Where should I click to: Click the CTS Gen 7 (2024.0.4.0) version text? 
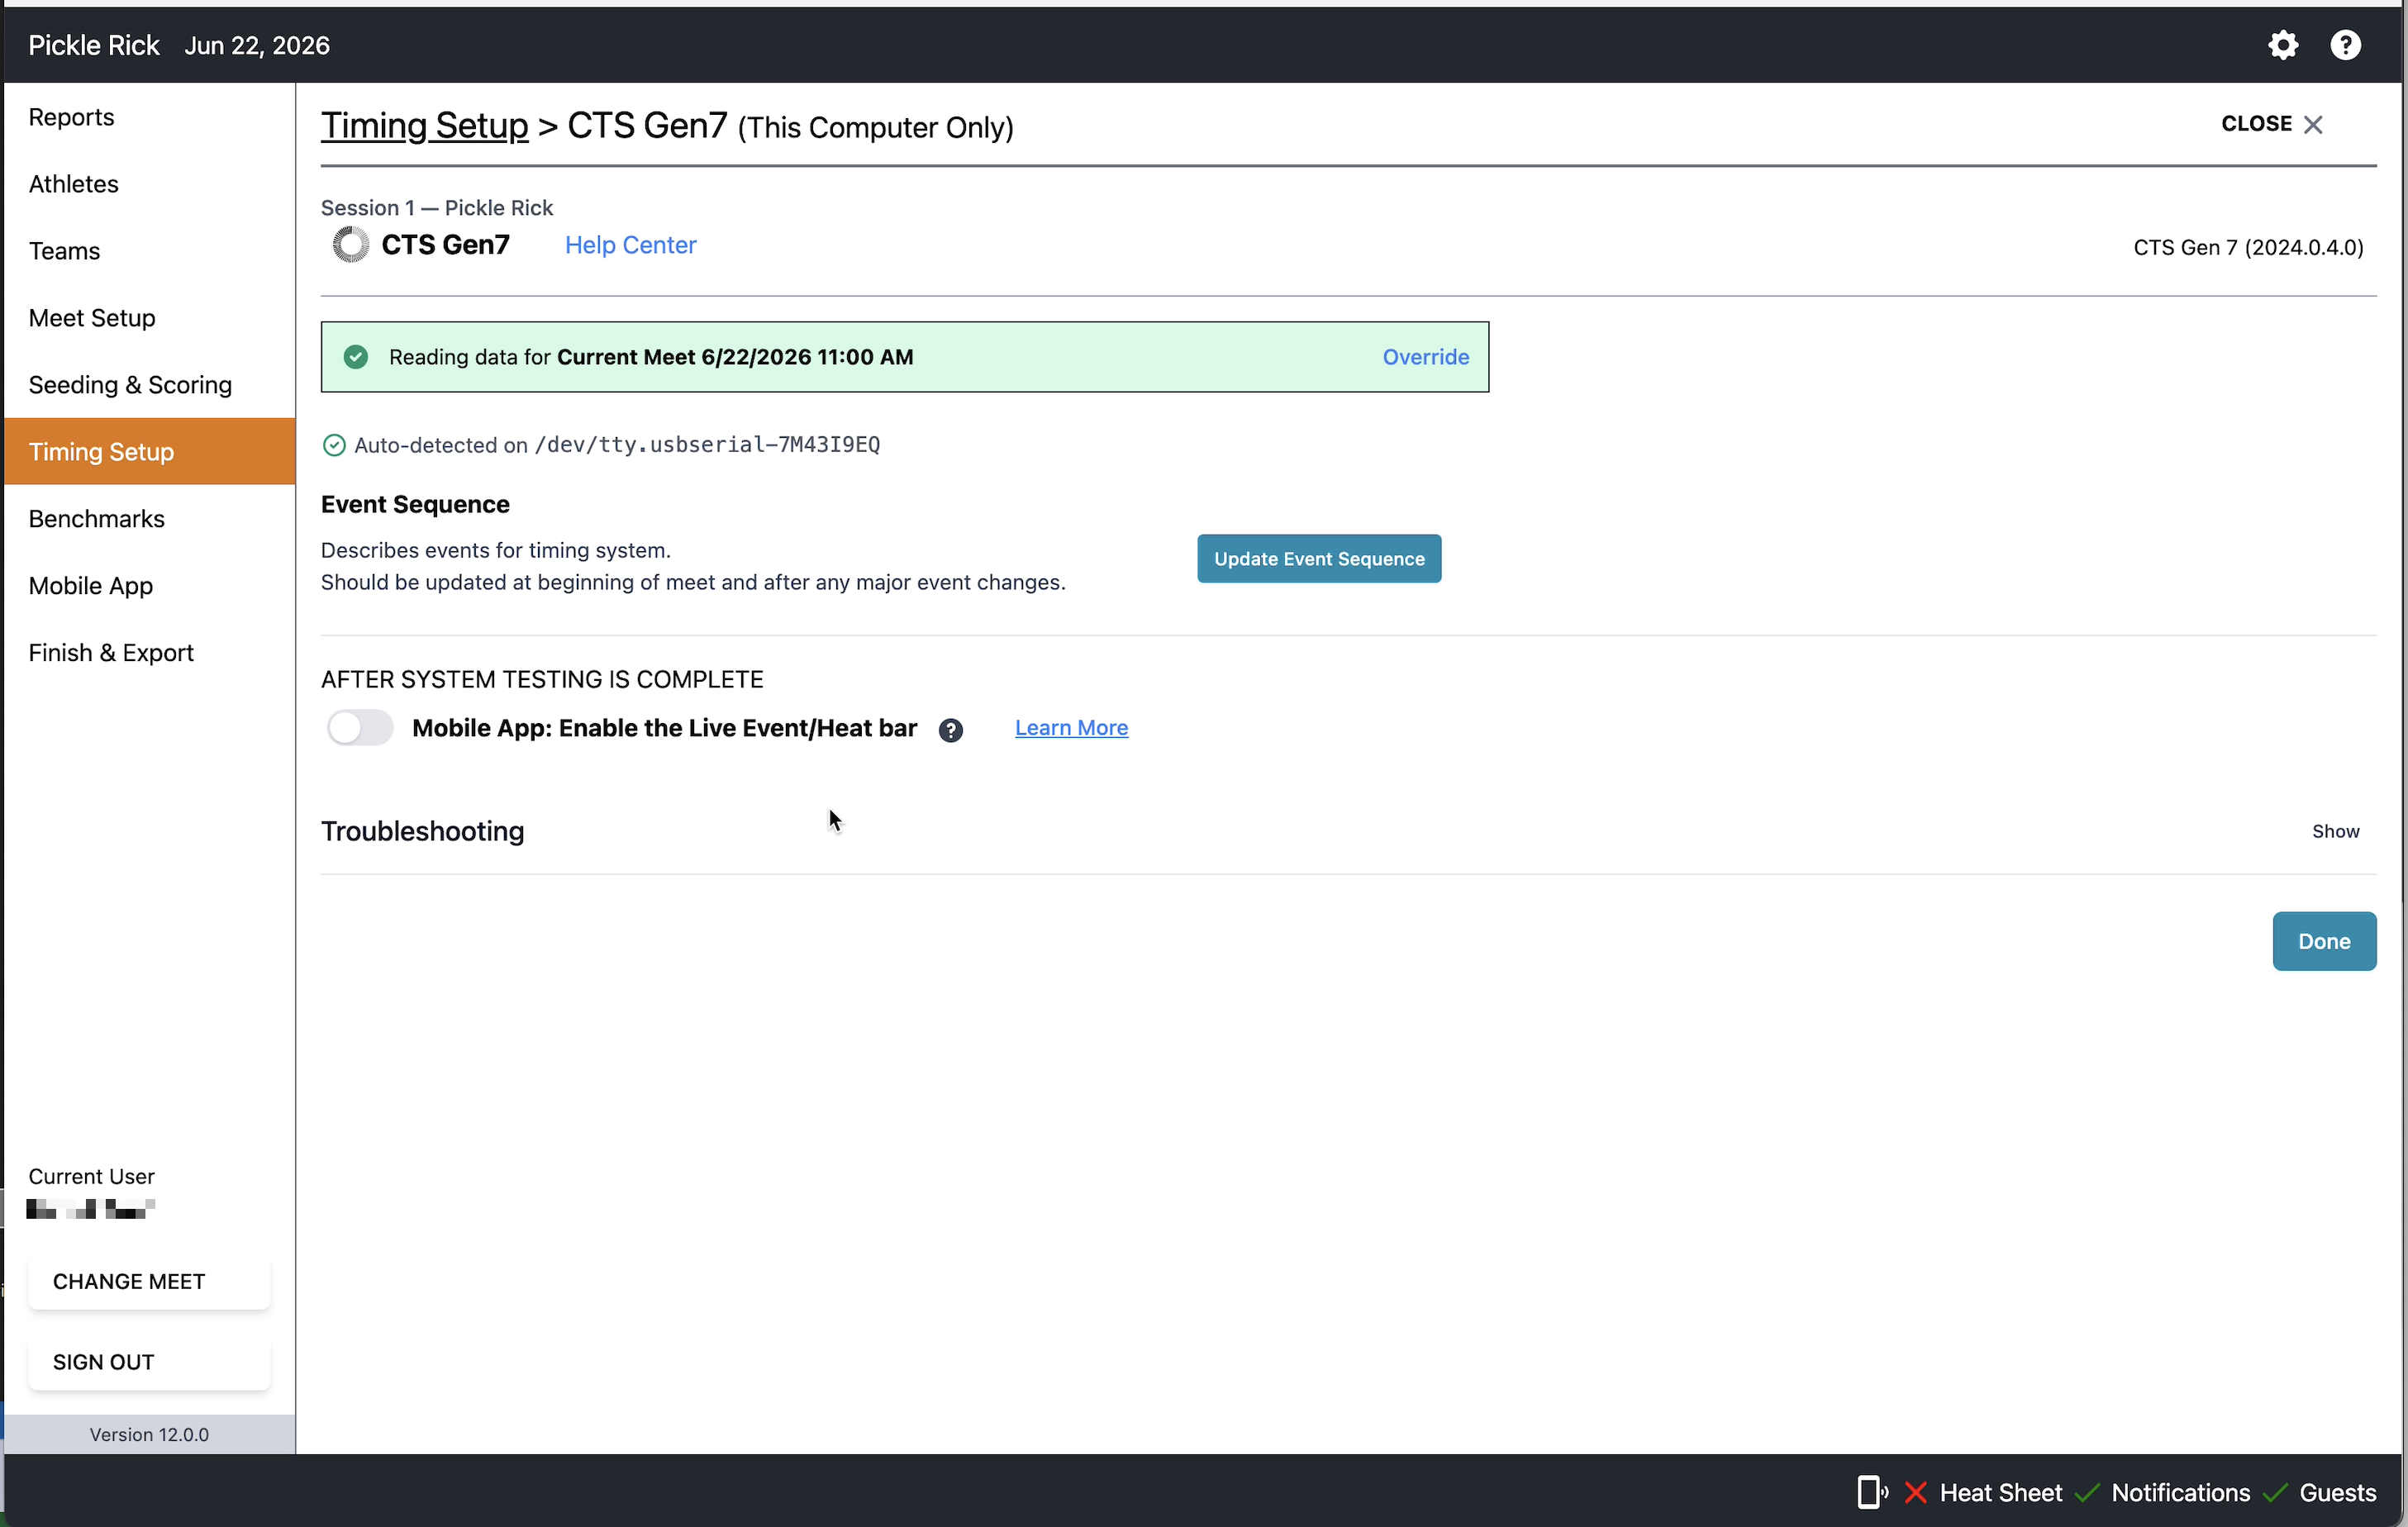2248,248
